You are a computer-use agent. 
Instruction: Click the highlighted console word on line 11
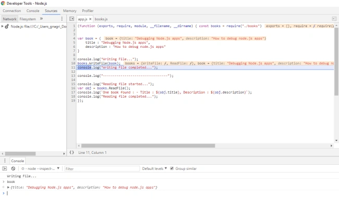[84, 68]
